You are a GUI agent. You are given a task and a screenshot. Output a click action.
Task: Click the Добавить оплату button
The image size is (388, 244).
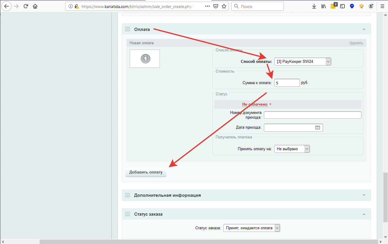pos(146,172)
